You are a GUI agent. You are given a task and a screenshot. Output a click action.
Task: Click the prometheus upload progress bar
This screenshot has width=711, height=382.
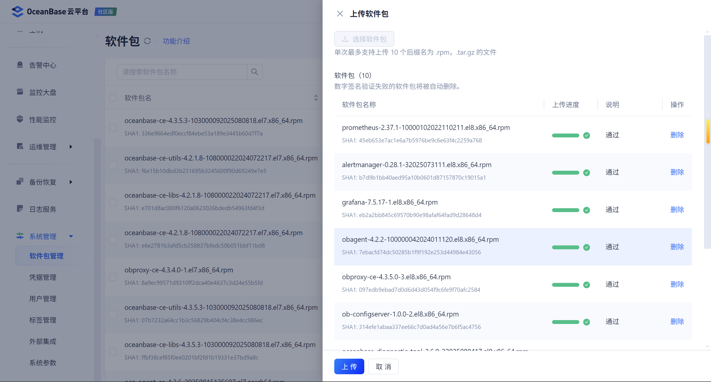[565, 135]
